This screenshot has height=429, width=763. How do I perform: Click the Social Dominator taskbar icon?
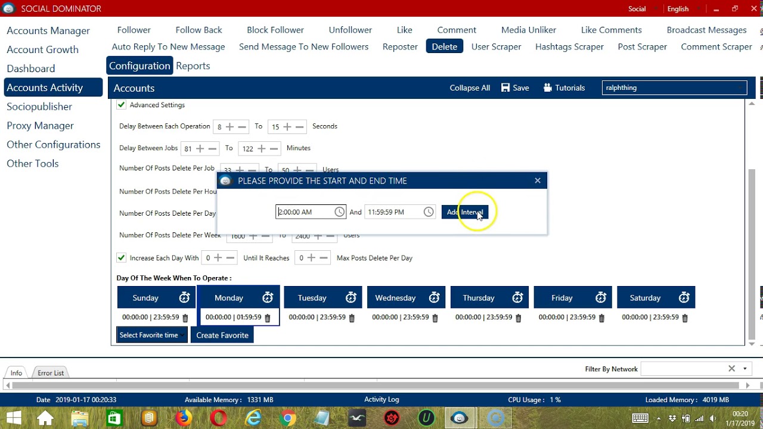[x=460, y=418]
